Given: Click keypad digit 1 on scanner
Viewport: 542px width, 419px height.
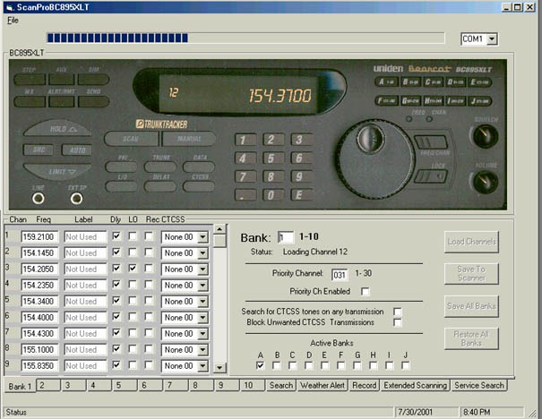Looking at the screenshot, I should tap(245, 140).
